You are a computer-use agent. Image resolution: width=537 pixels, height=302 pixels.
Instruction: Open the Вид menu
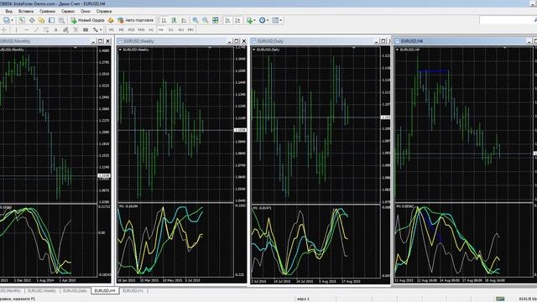coord(9,11)
